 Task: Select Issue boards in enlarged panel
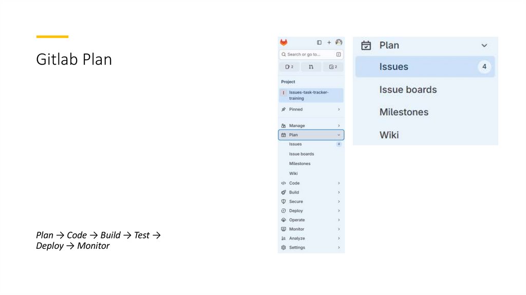click(408, 89)
